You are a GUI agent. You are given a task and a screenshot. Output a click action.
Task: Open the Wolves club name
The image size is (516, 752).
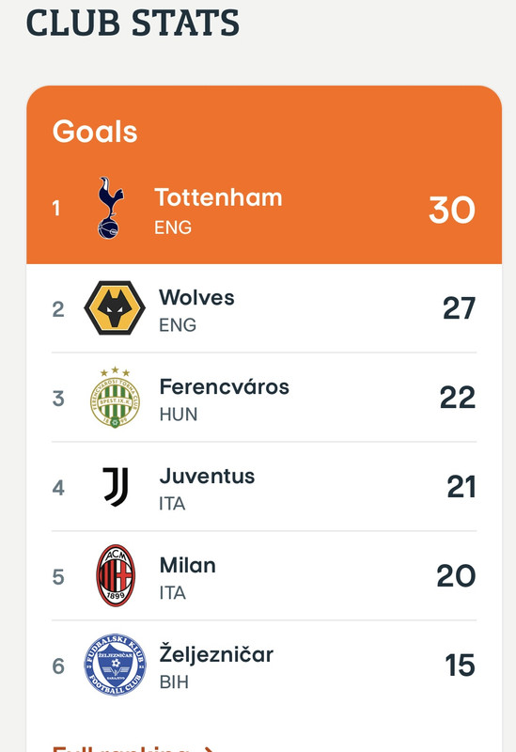pyautogui.click(x=196, y=297)
